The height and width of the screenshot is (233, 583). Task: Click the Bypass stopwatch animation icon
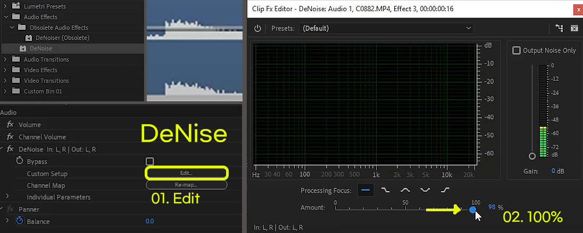coord(20,161)
